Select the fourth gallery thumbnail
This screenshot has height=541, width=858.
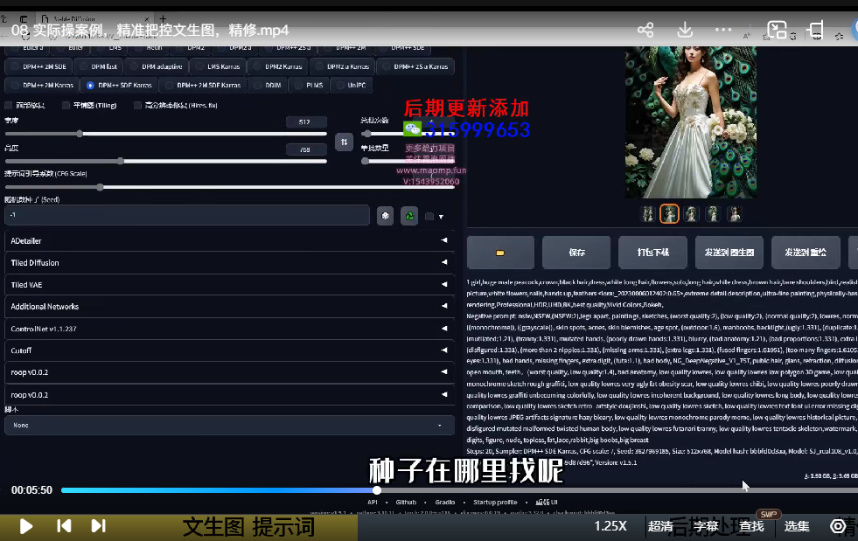point(713,214)
